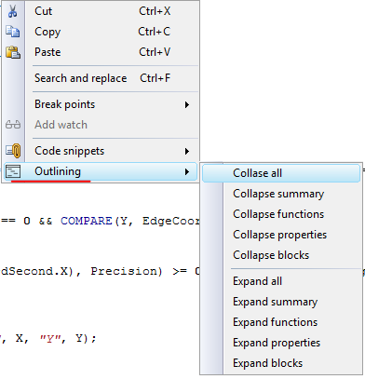
Task: Select Collapse summary option
Action: (x=281, y=194)
